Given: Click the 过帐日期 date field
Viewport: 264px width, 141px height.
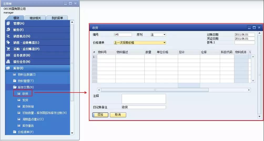Looking at the screenshot, I should tap(245, 35).
